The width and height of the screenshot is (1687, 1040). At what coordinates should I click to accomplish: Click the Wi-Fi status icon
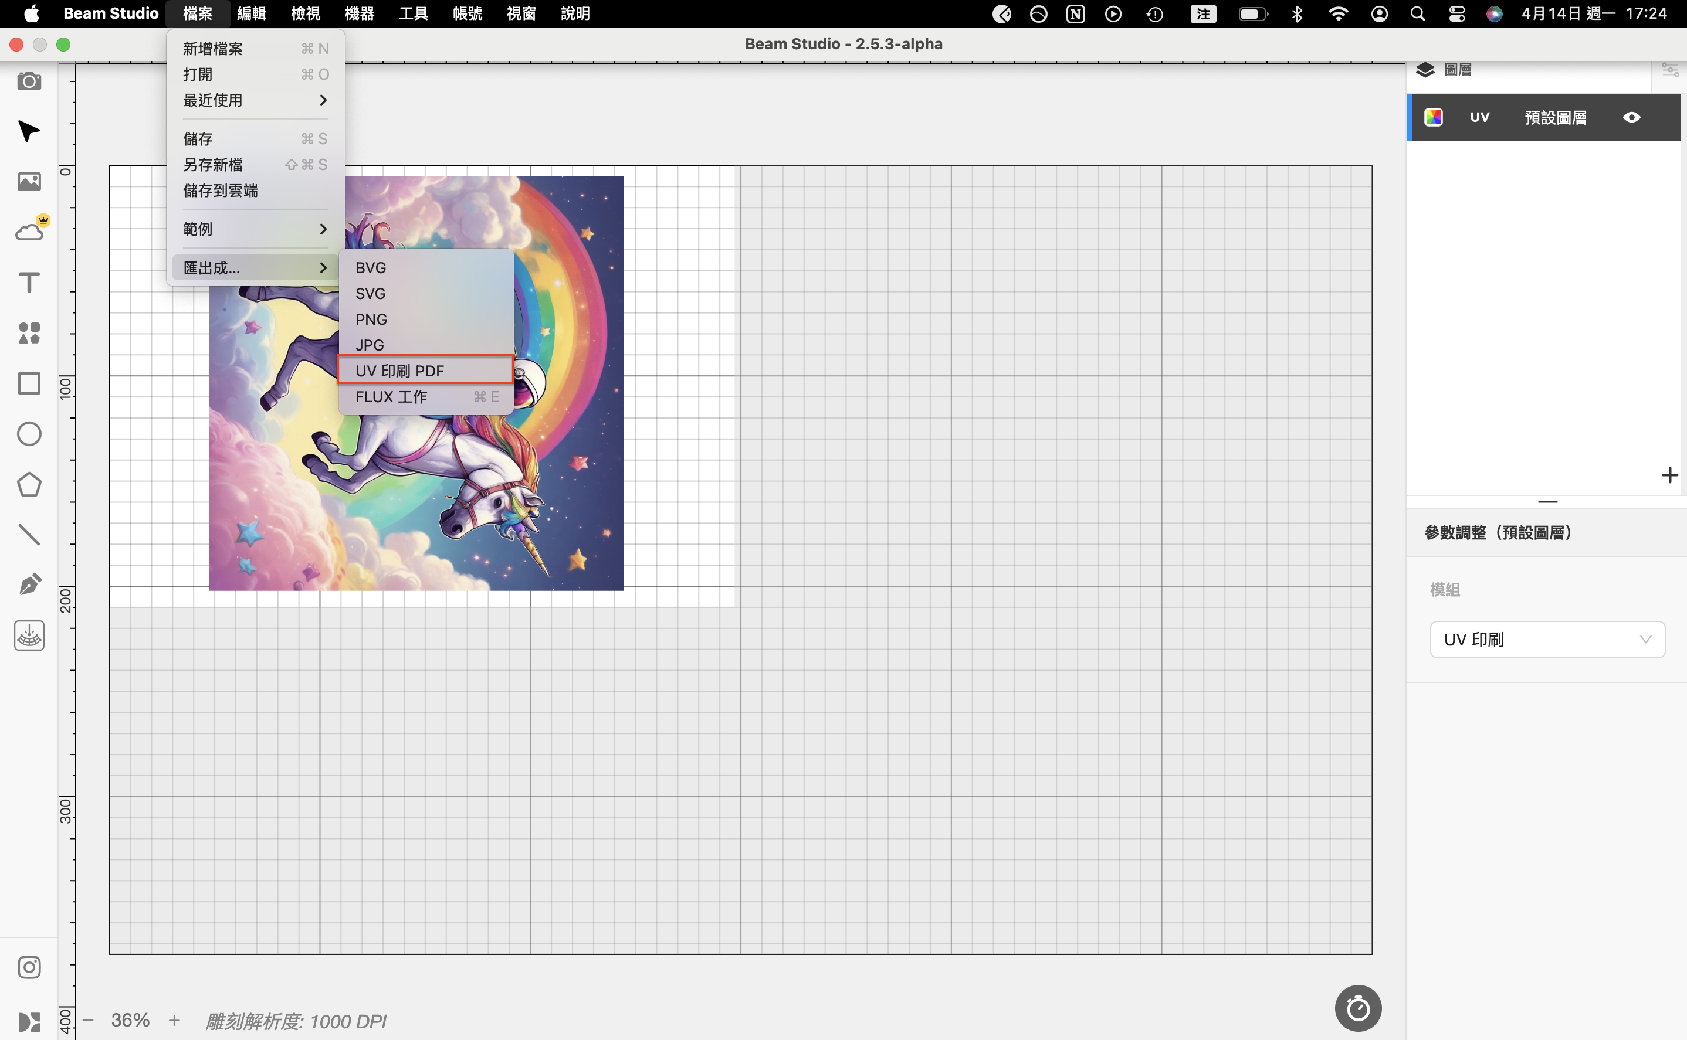point(1337,13)
